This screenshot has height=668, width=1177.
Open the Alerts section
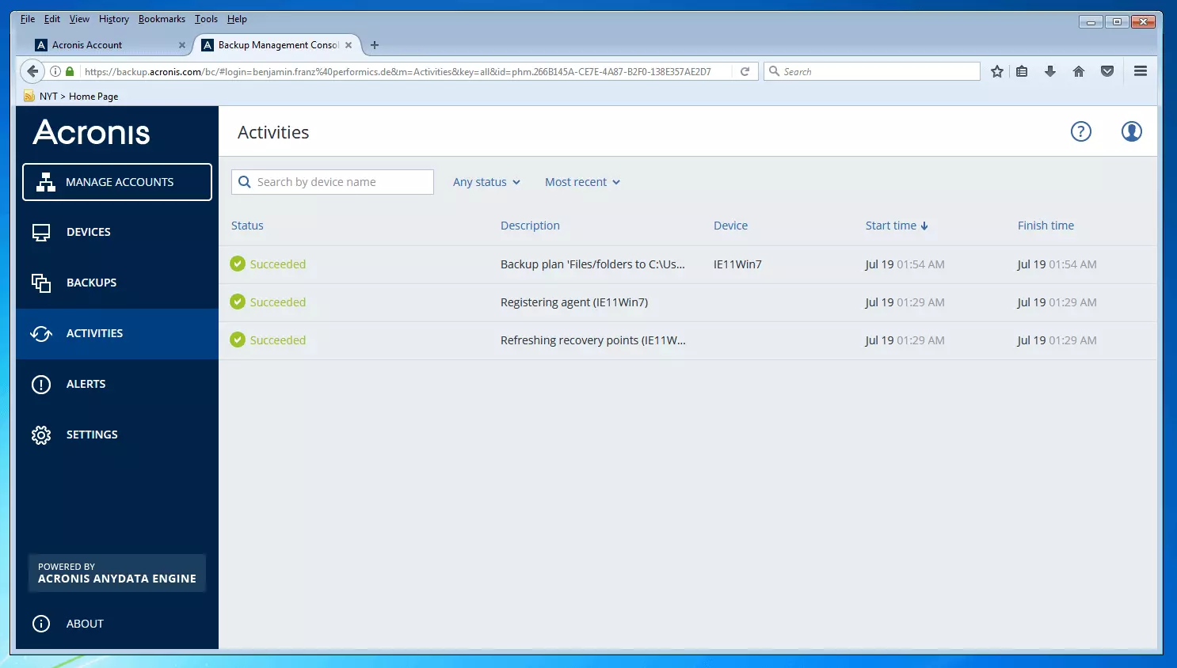click(117, 384)
